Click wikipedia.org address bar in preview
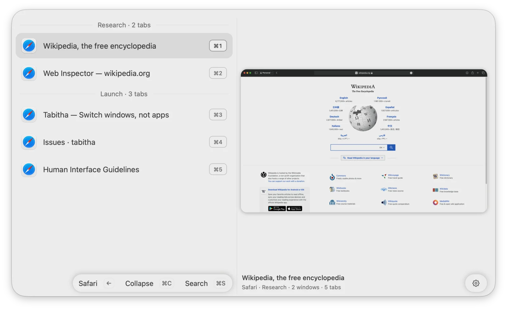Viewport: 507px width, 310px height. click(363, 73)
